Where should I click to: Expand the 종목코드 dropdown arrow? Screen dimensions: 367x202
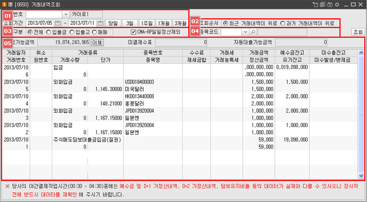click(245, 32)
